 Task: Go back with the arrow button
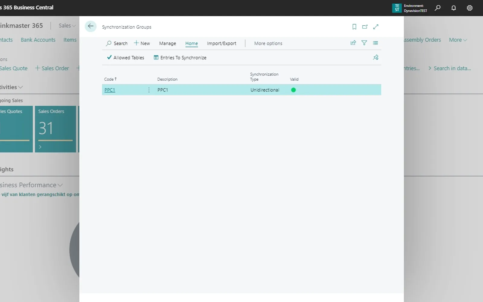pyautogui.click(x=91, y=26)
